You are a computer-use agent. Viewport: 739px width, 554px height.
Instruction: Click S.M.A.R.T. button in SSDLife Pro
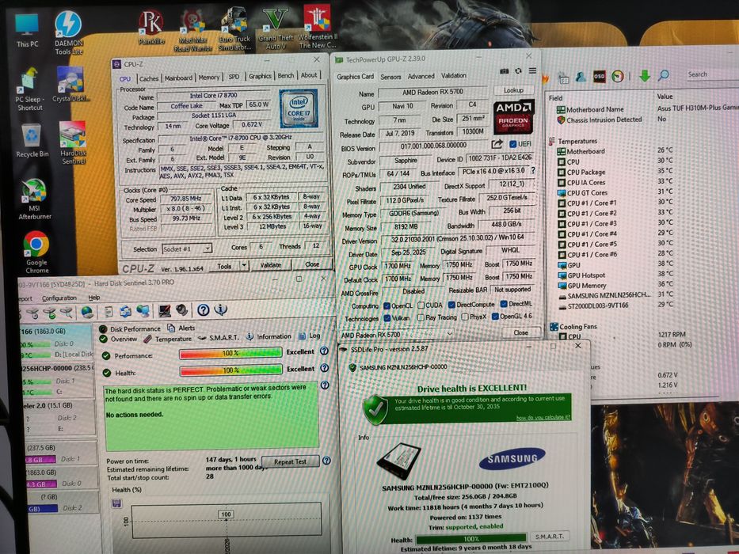[550, 536]
